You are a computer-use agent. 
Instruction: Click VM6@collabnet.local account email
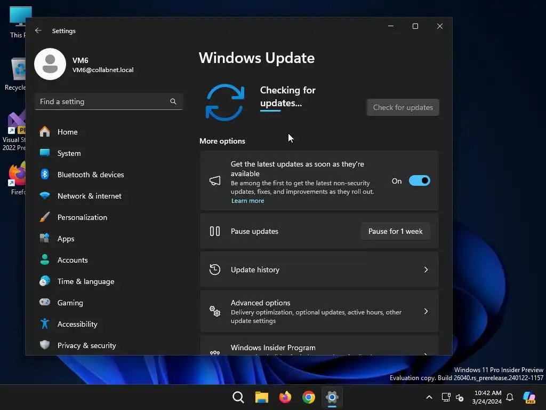pos(103,70)
